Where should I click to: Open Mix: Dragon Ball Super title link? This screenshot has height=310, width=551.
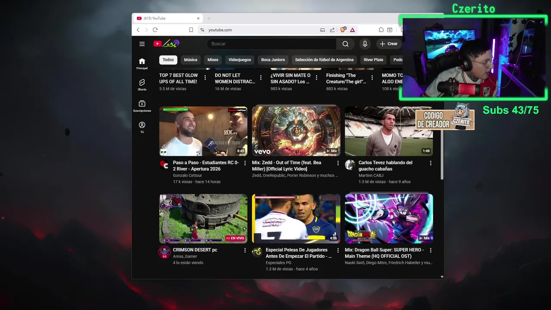click(384, 253)
